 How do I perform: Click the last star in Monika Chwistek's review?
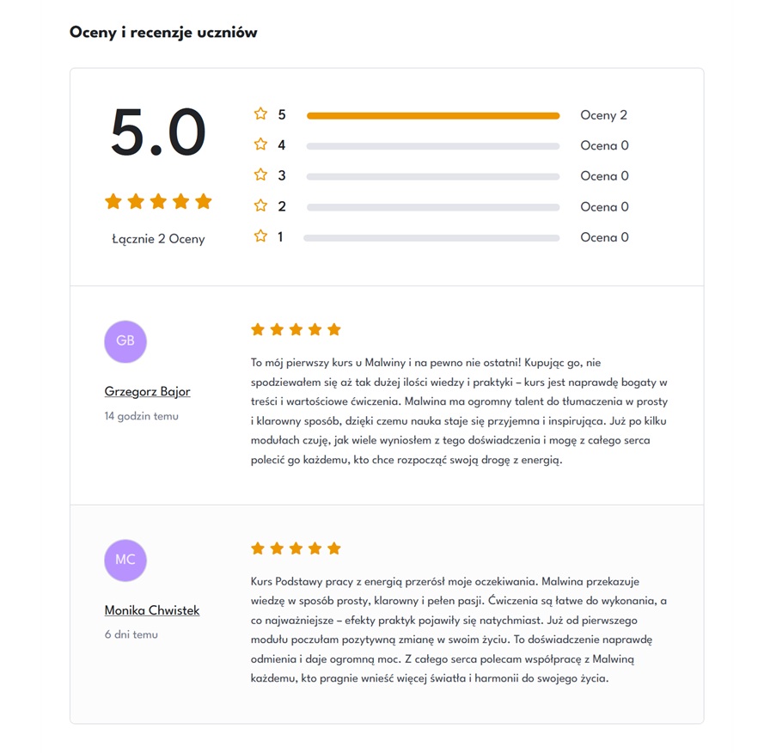pyautogui.click(x=334, y=548)
